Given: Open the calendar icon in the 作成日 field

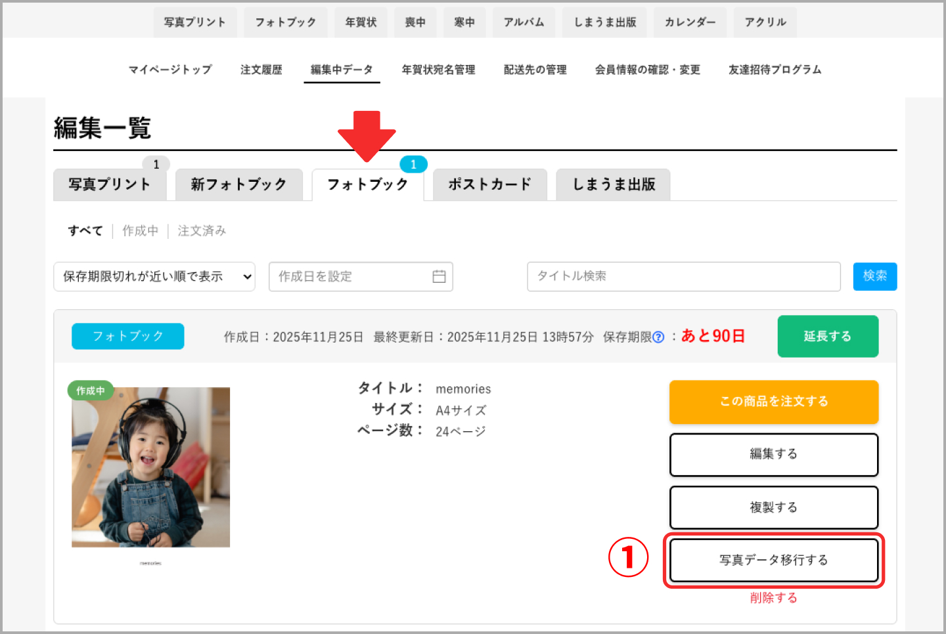Looking at the screenshot, I should coord(440,276).
